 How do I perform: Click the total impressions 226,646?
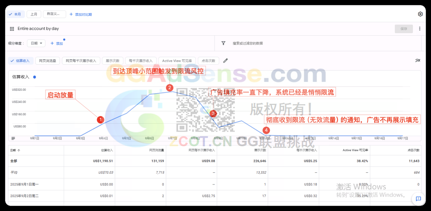point(259,161)
